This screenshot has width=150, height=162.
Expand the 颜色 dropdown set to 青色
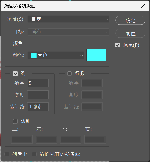click(56, 55)
